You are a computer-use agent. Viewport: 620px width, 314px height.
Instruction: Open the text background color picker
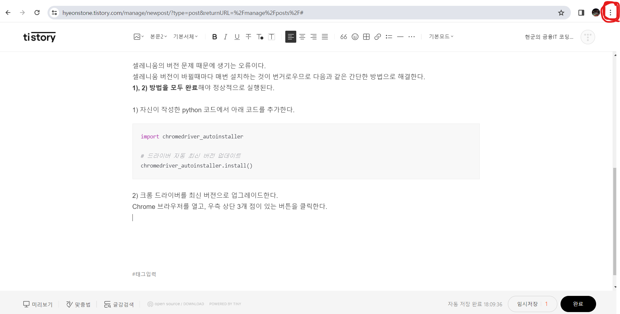(272, 37)
